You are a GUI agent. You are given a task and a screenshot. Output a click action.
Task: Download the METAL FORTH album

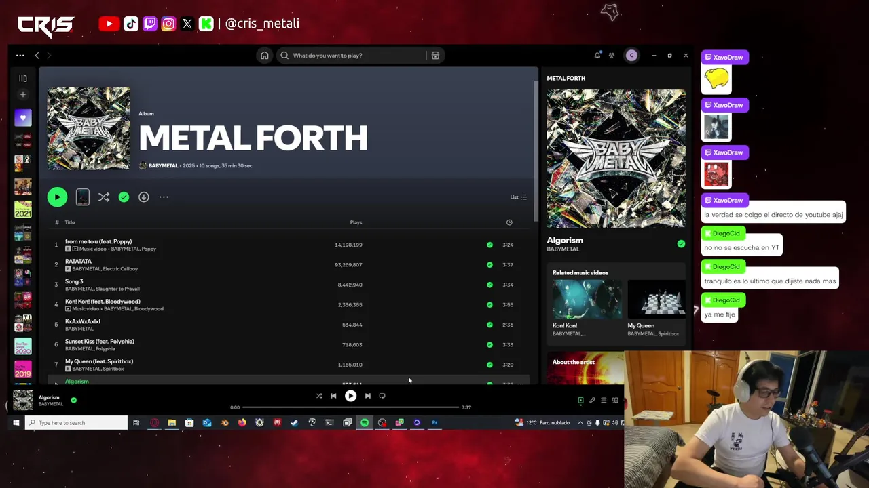click(x=144, y=197)
